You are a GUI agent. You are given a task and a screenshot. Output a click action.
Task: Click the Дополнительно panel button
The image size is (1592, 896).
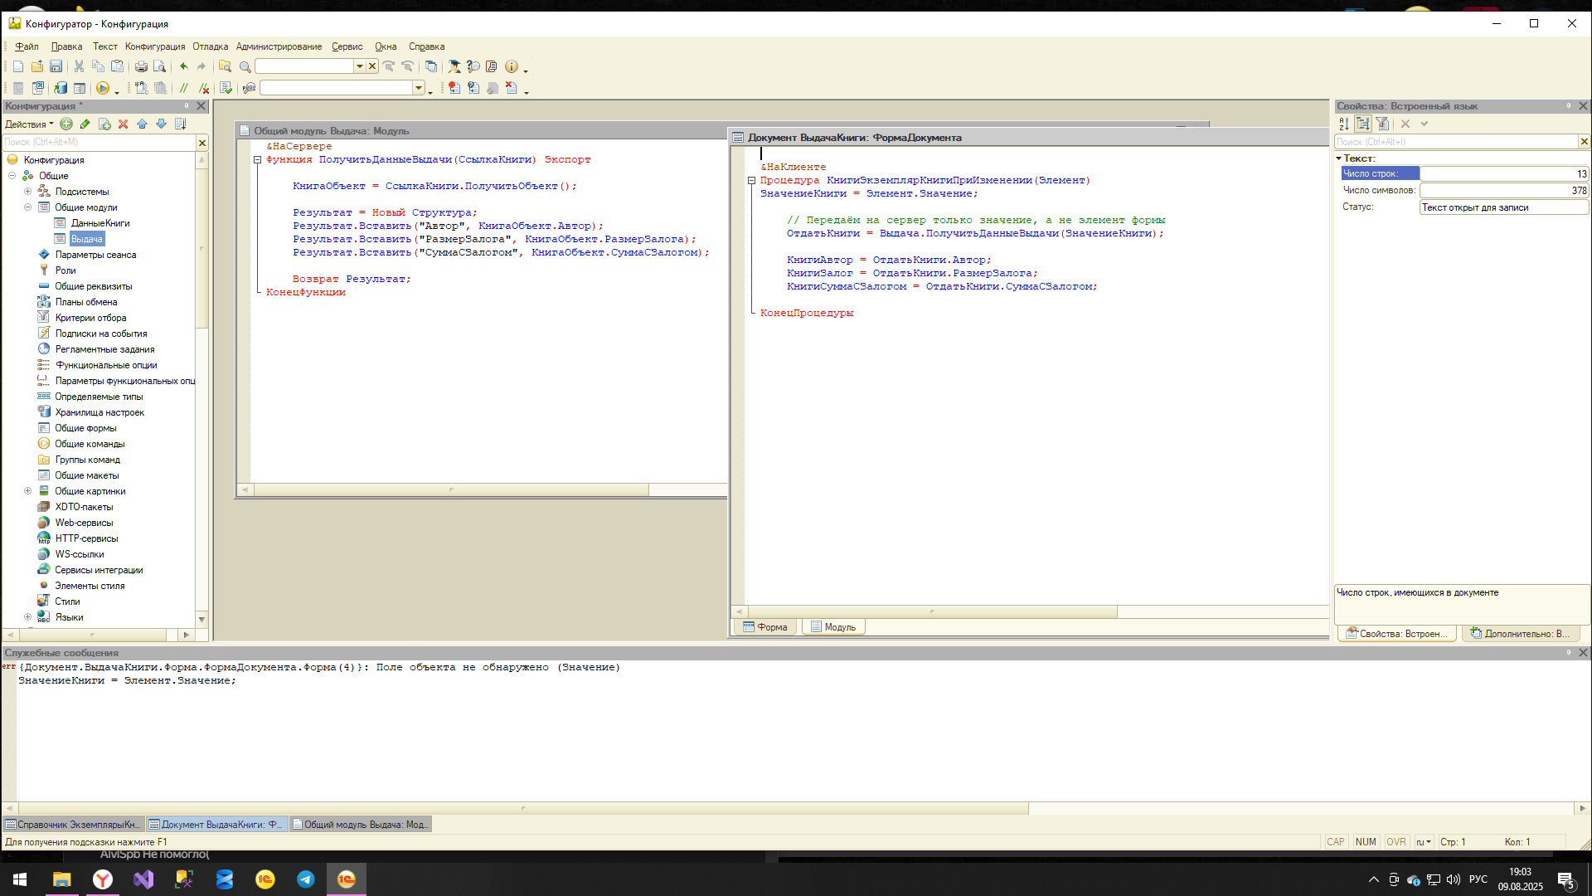[1520, 634]
